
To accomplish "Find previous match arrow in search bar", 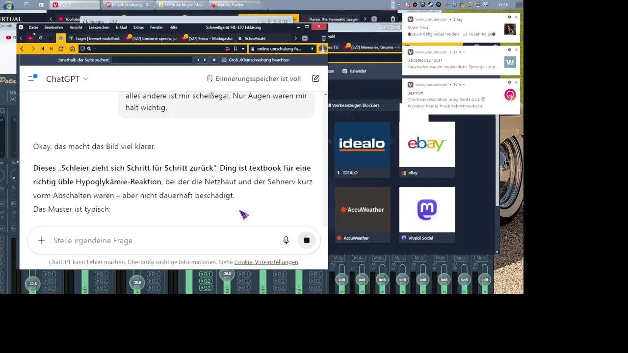I will (x=198, y=60).
